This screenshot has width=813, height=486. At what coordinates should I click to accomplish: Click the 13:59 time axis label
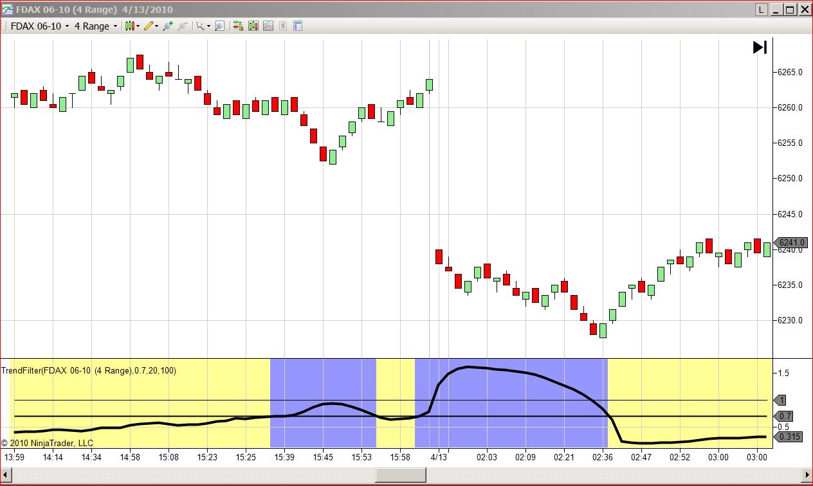tap(14, 457)
